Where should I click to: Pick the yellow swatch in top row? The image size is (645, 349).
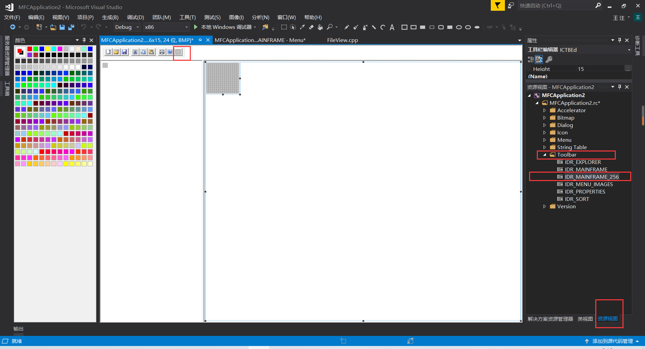[48, 49]
